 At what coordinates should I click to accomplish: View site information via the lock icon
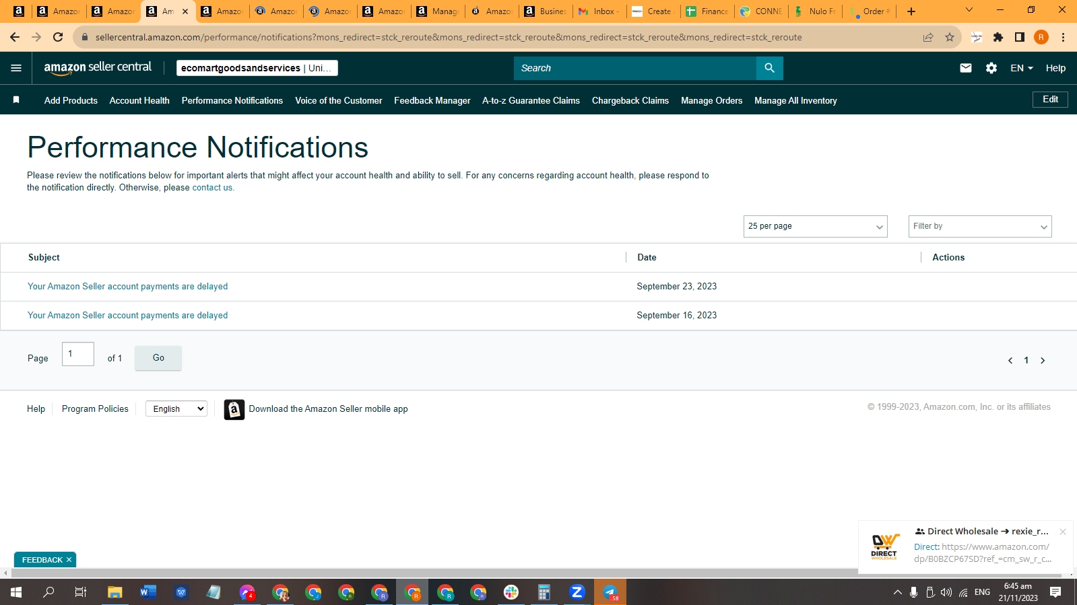coord(85,37)
